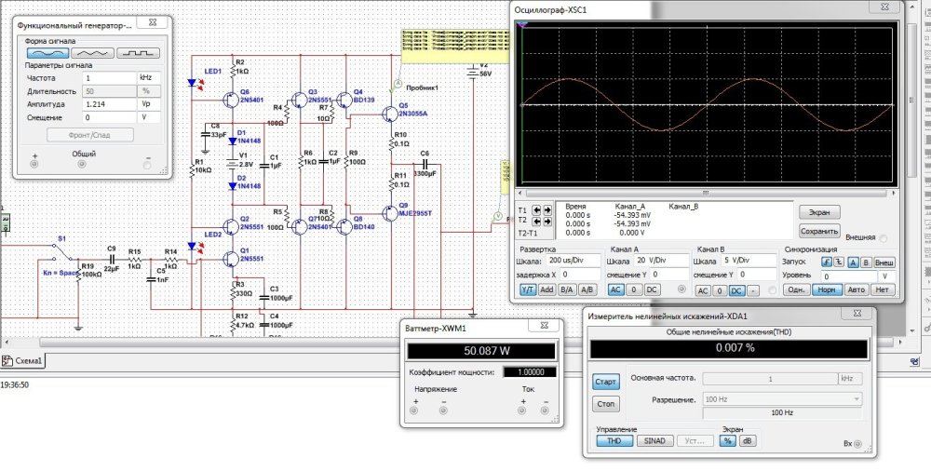Screen dimensions: 931x471
Task: Open frequency unit kHz dropdown
Action: click(149, 79)
